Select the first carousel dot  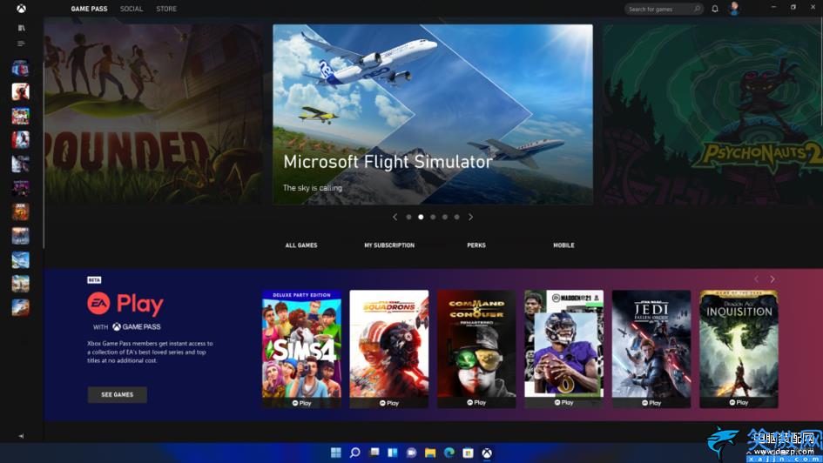coord(408,217)
